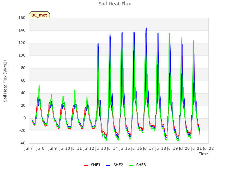Click the Jul 7 x-axis label
This screenshot has width=230, height=172.
[28, 148]
